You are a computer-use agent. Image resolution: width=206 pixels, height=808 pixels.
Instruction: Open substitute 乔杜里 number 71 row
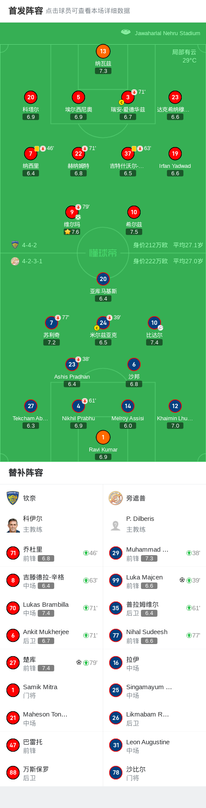point(52,553)
